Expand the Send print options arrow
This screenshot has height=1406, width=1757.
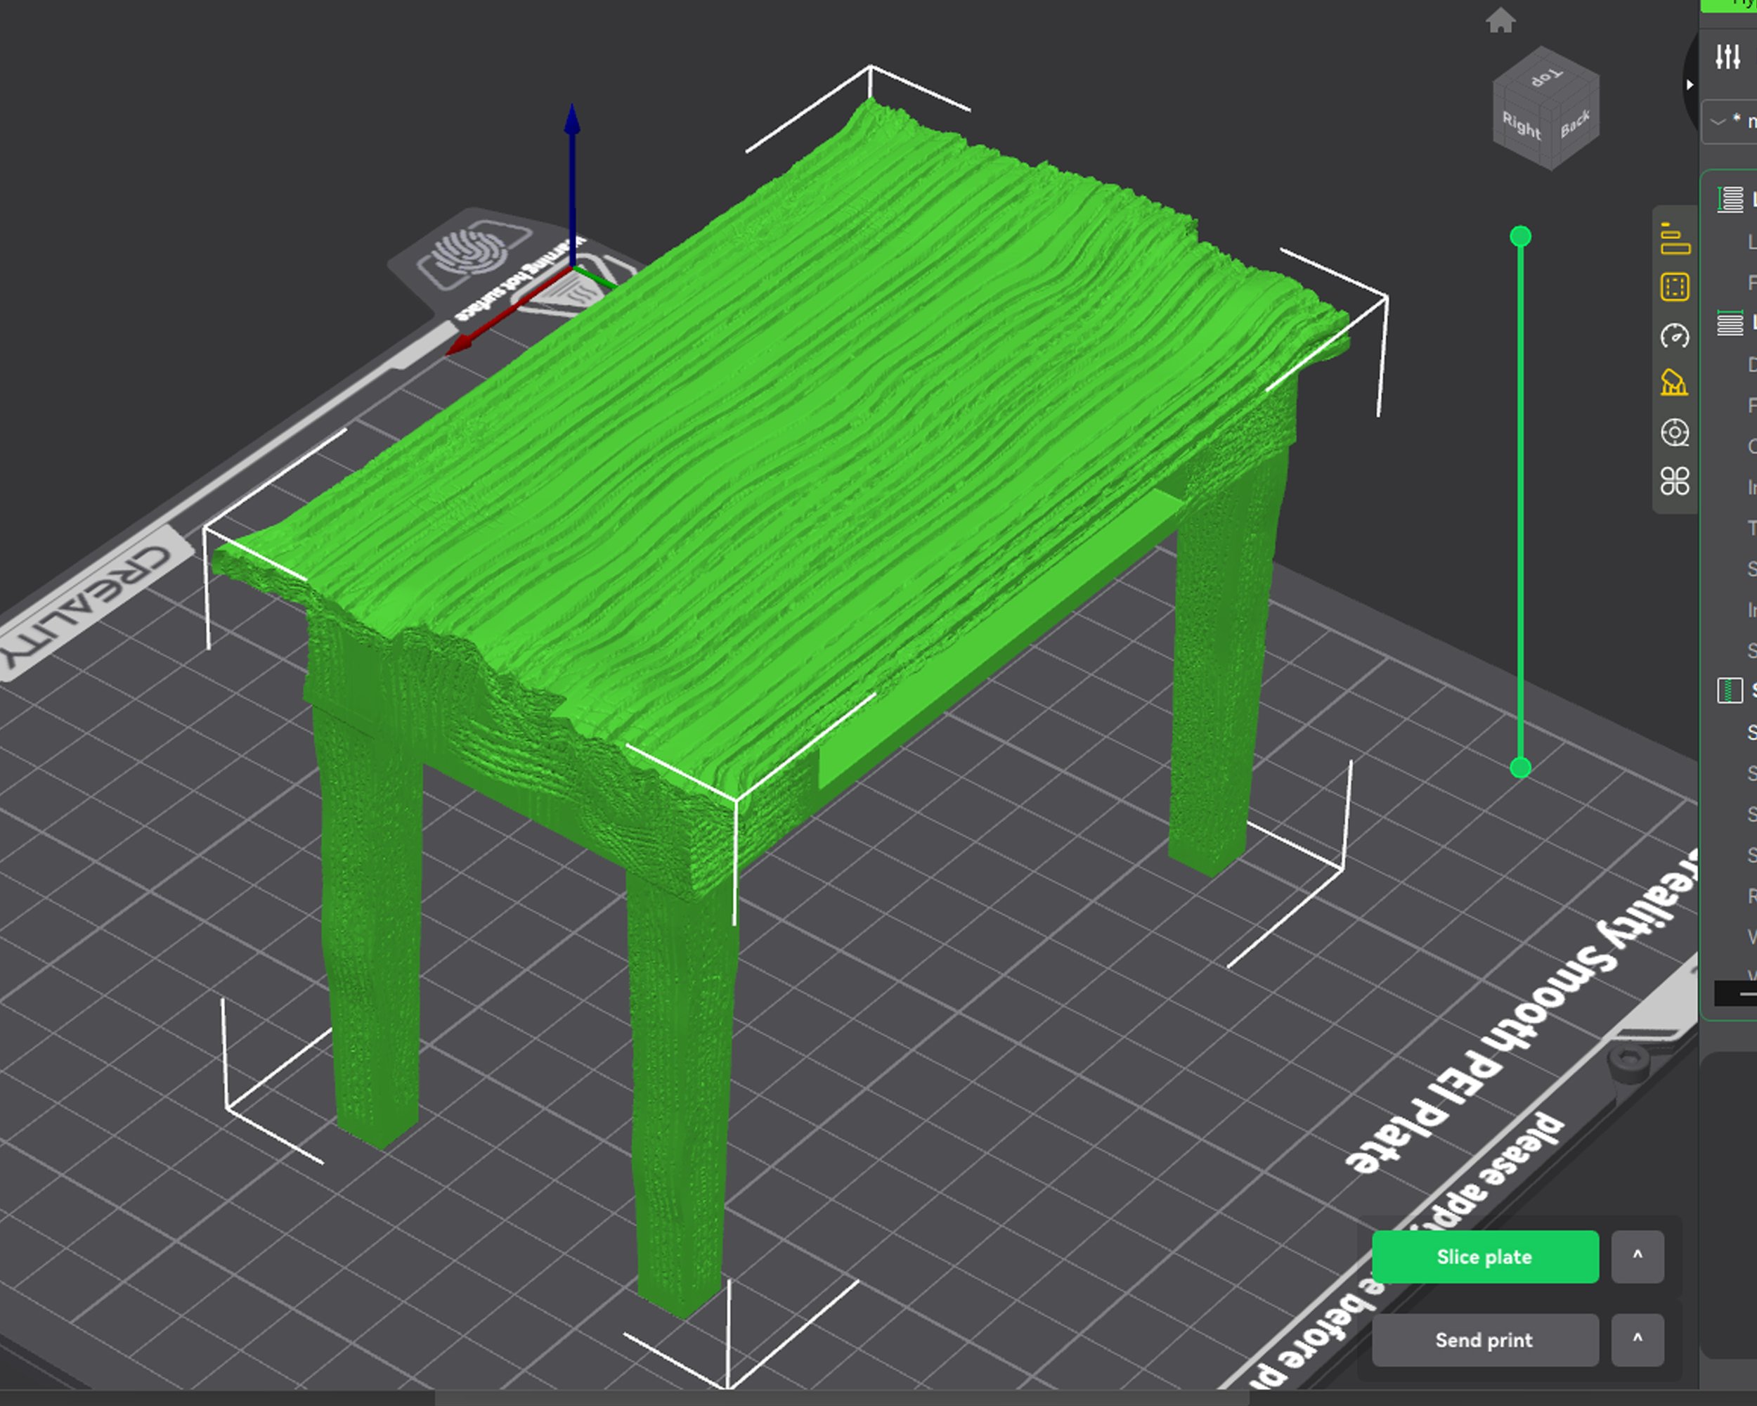(1638, 1340)
